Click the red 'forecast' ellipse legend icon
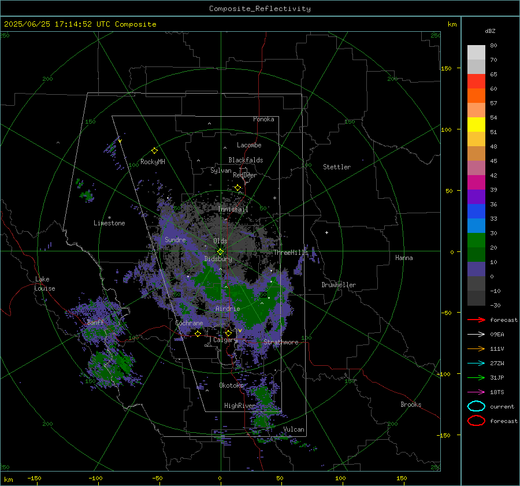Screen dimensions: 520x486 tap(476, 421)
